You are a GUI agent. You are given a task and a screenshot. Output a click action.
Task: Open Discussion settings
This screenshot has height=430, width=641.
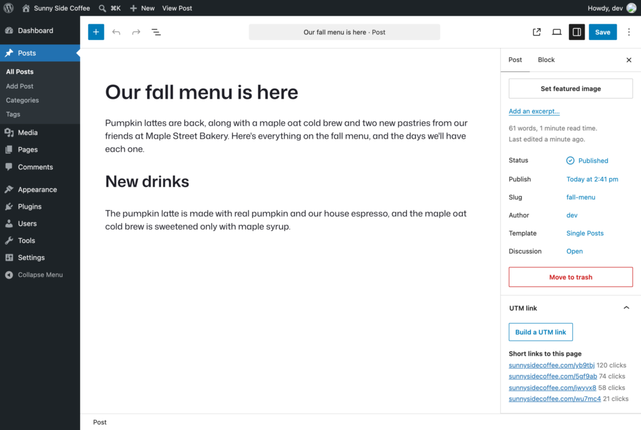(575, 251)
